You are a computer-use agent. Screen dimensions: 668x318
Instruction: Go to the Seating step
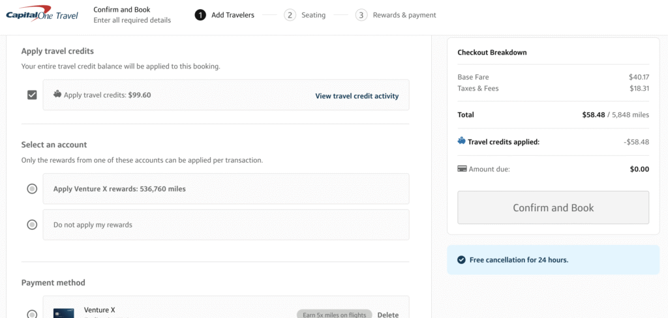[x=313, y=15]
